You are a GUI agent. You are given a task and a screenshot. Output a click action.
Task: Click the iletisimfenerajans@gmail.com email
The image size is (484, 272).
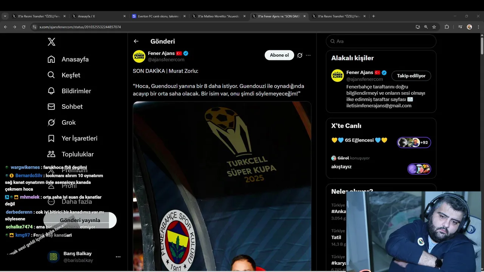pyautogui.click(x=379, y=106)
